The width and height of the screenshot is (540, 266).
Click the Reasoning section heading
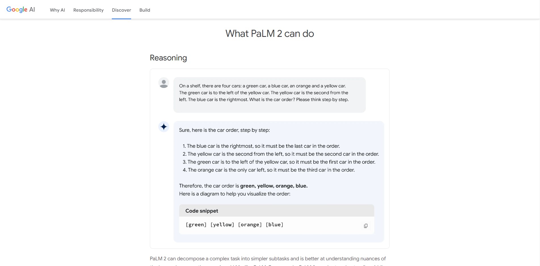[168, 58]
